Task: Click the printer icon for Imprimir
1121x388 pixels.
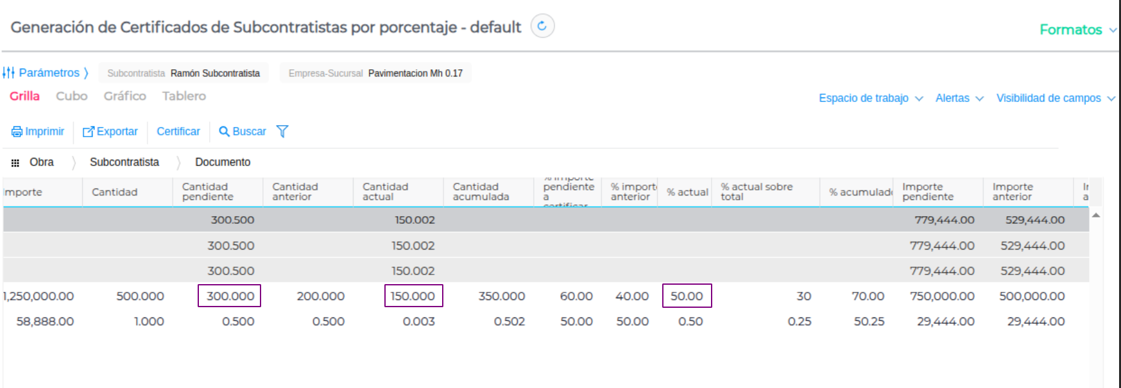Action: [x=17, y=131]
